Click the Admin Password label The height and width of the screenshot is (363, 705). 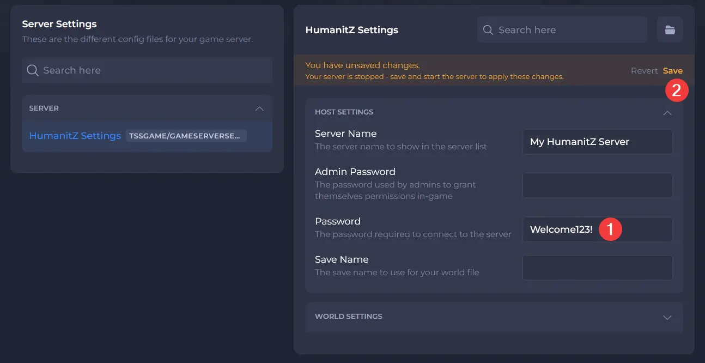(355, 172)
